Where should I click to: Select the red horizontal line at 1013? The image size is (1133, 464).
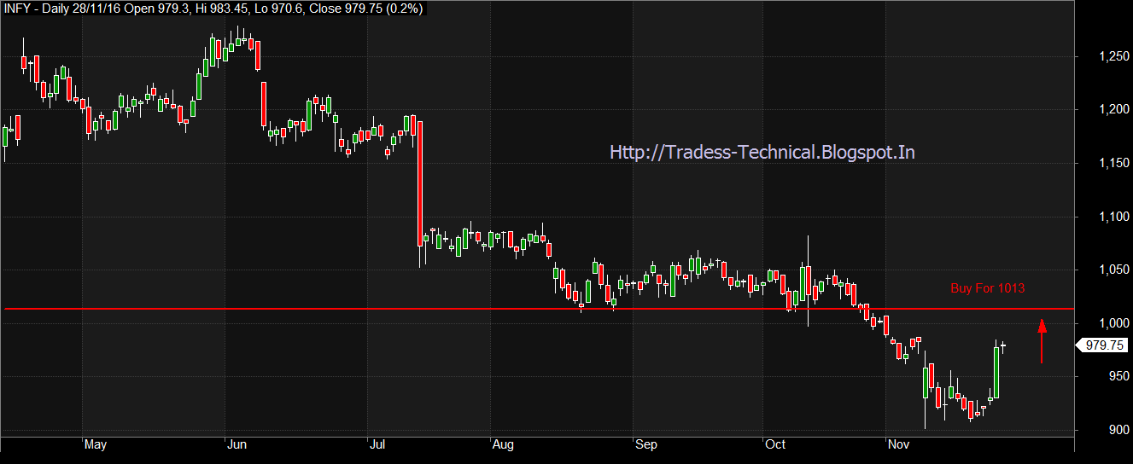pyautogui.click(x=538, y=309)
